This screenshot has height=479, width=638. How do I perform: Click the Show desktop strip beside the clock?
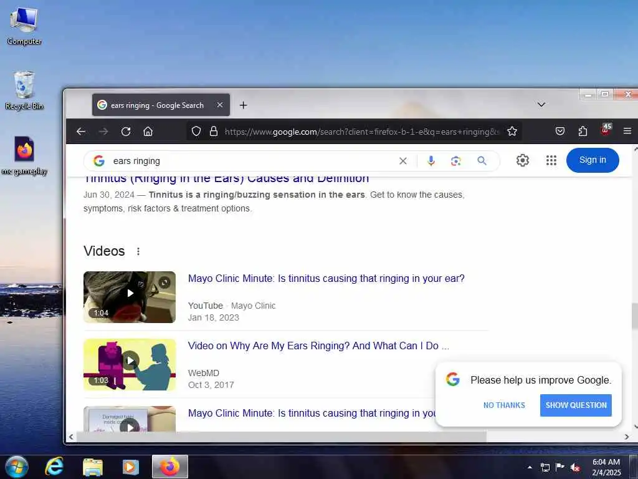635,467
